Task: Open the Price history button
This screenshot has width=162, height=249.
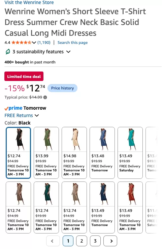Action: pyautogui.click(x=62, y=88)
